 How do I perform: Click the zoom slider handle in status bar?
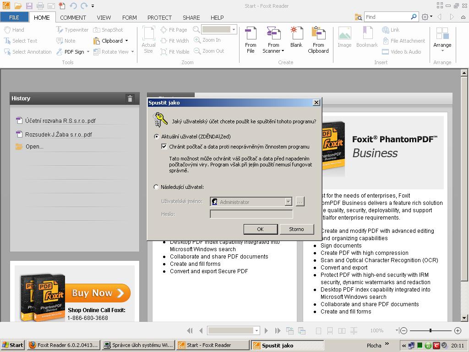click(x=431, y=330)
